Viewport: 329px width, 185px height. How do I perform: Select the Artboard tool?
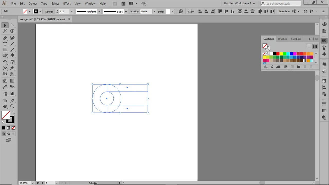click(5, 100)
